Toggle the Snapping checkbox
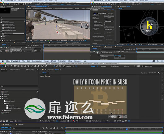 pyautogui.click(x=64, y=66)
